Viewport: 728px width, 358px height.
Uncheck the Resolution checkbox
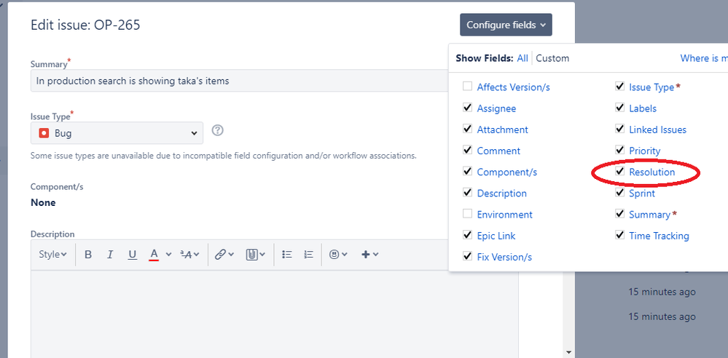pyautogui.click(x=620, y=172)
